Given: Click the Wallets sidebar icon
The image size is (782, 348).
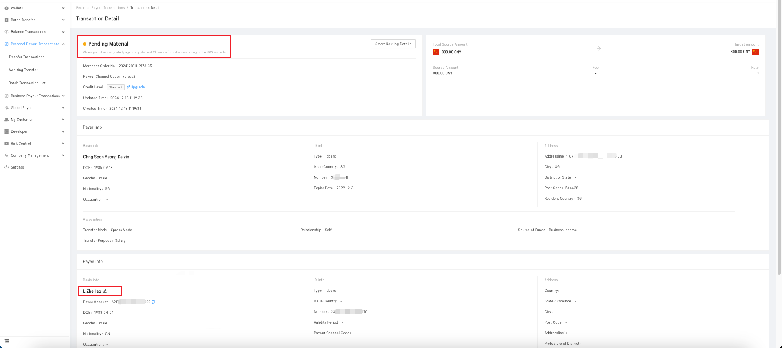Looking at the screenshot, I should click(x=7, y=8).
